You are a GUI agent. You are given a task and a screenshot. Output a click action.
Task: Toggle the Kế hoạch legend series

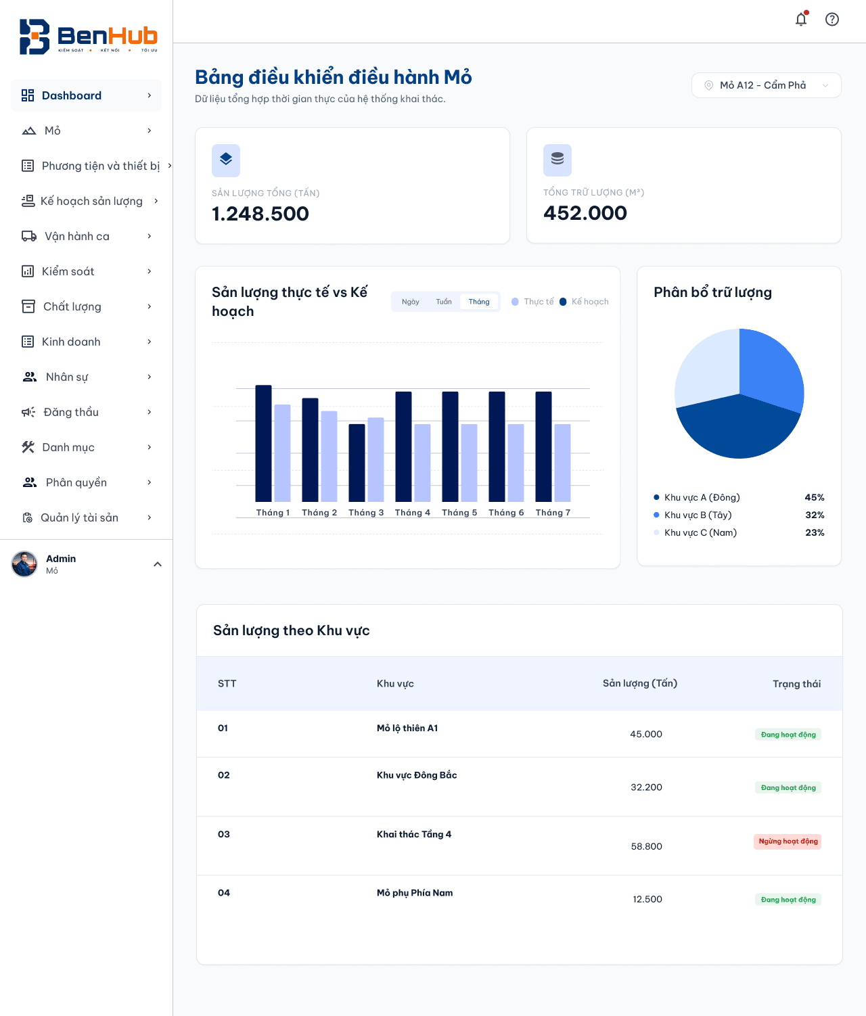(584, 302)
